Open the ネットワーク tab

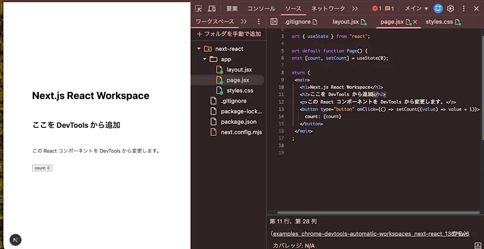[328, 8]
